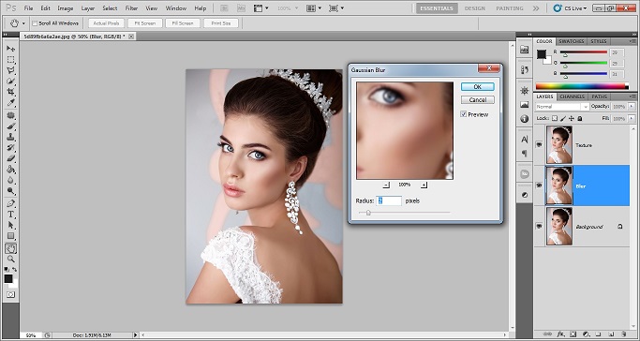Toggle lock image pixels brush icon
640x341 pixels.
click(563, 118)
